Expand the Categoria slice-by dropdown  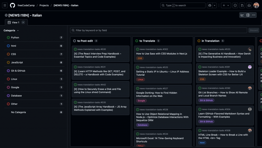pyautogui.click(x=11, y=30)
